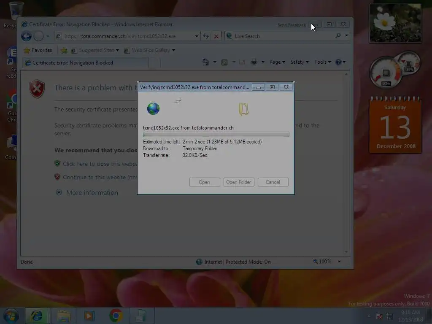The width and height of the screenshot is (432, 324).
Task: Click the Print toolbar icon
Action: coord(254,62)
